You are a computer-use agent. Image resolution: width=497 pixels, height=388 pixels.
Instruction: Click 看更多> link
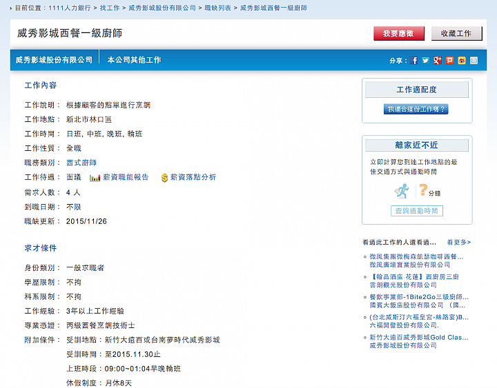pos(458,243)
